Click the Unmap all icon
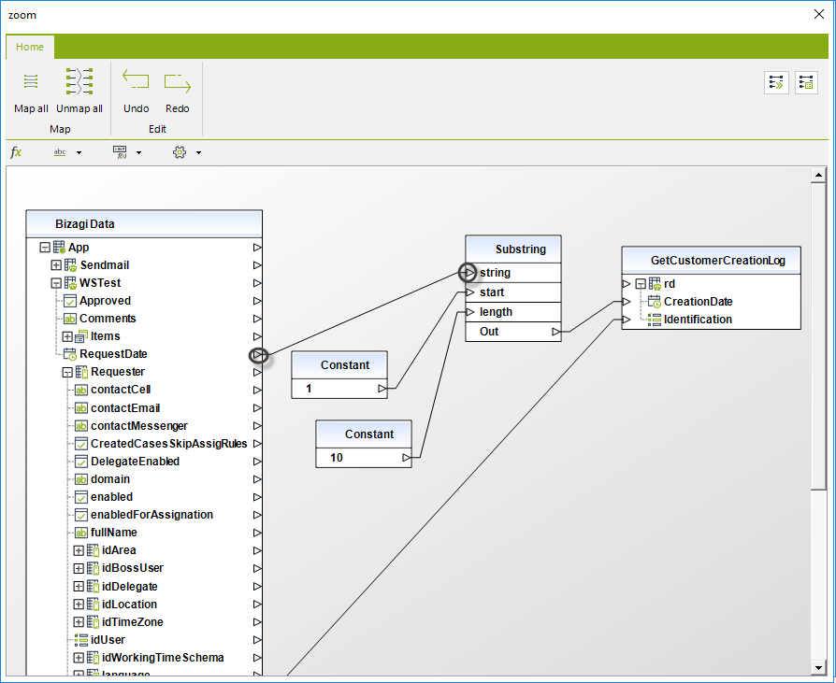836x683 pixels. [x=79, y=82]
